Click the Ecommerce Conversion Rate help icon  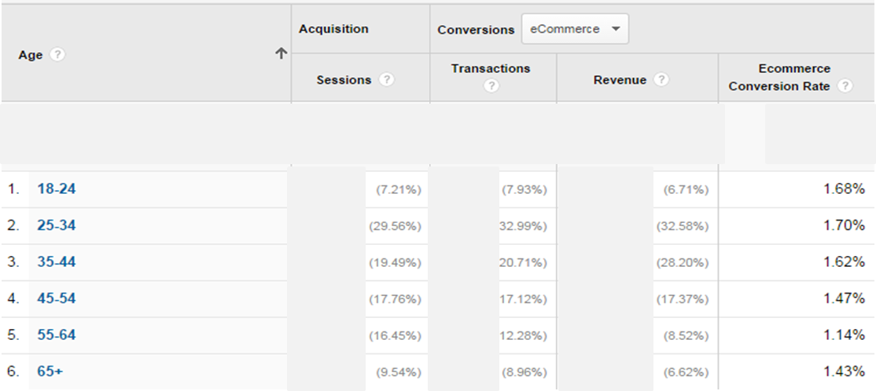[845, 86]
